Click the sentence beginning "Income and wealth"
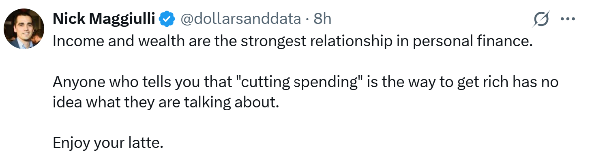592x154 pixels. pos(292,43)
